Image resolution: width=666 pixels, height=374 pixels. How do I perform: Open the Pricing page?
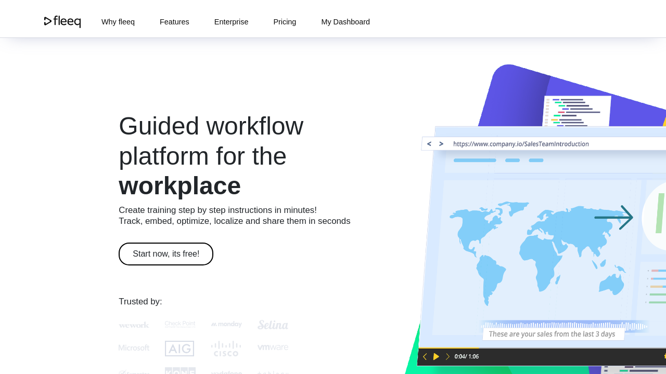point(285,22)
